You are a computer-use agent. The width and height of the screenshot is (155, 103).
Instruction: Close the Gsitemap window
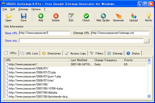(151, 4)
